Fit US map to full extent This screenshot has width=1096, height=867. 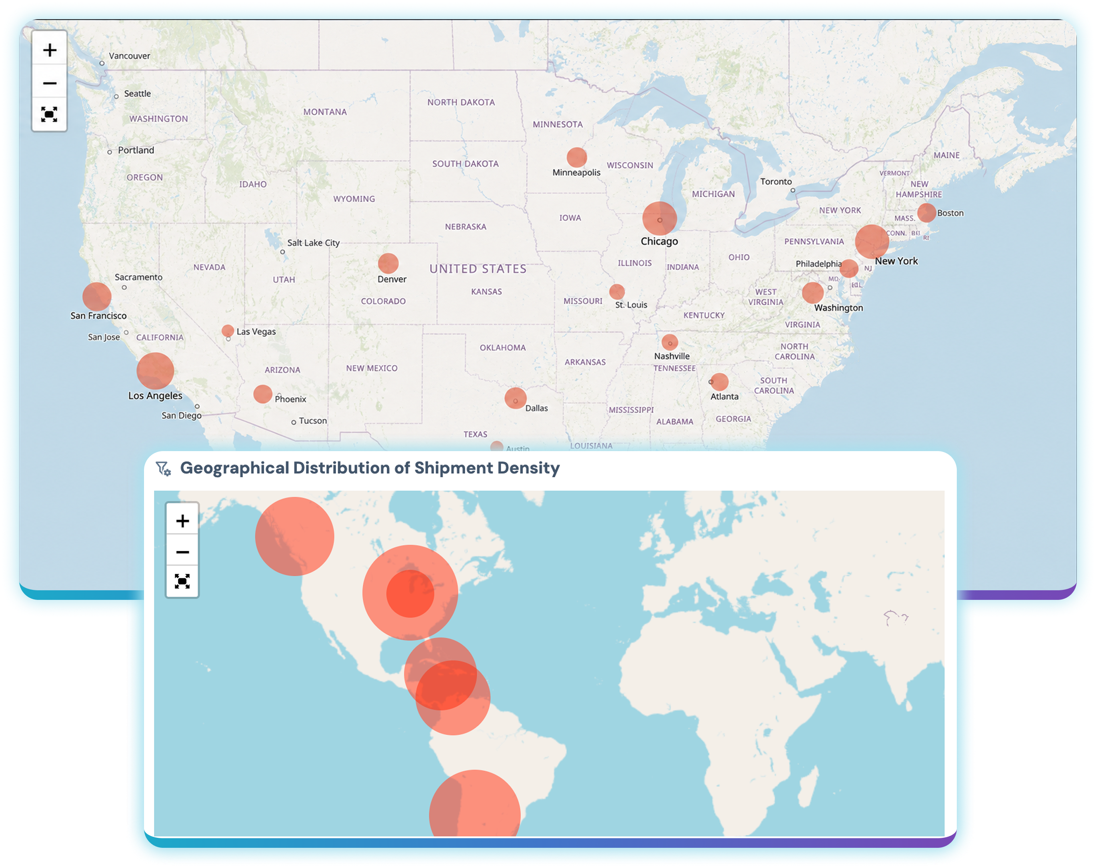pos(49,114)
